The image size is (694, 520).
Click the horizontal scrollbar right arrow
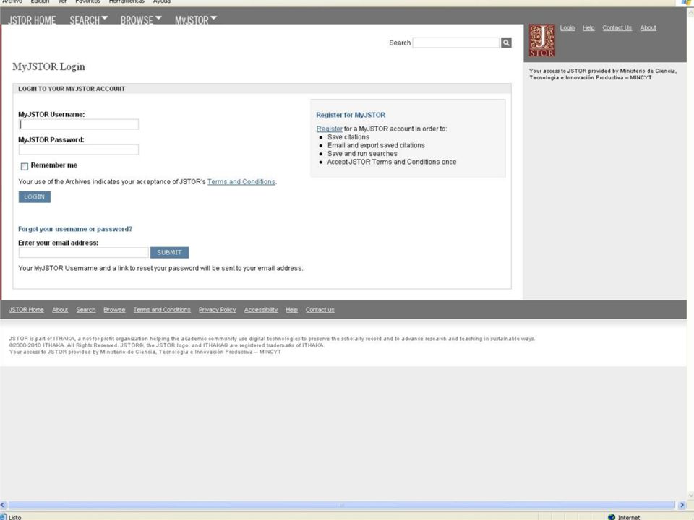pyautogui.click(x=682, y=505)
